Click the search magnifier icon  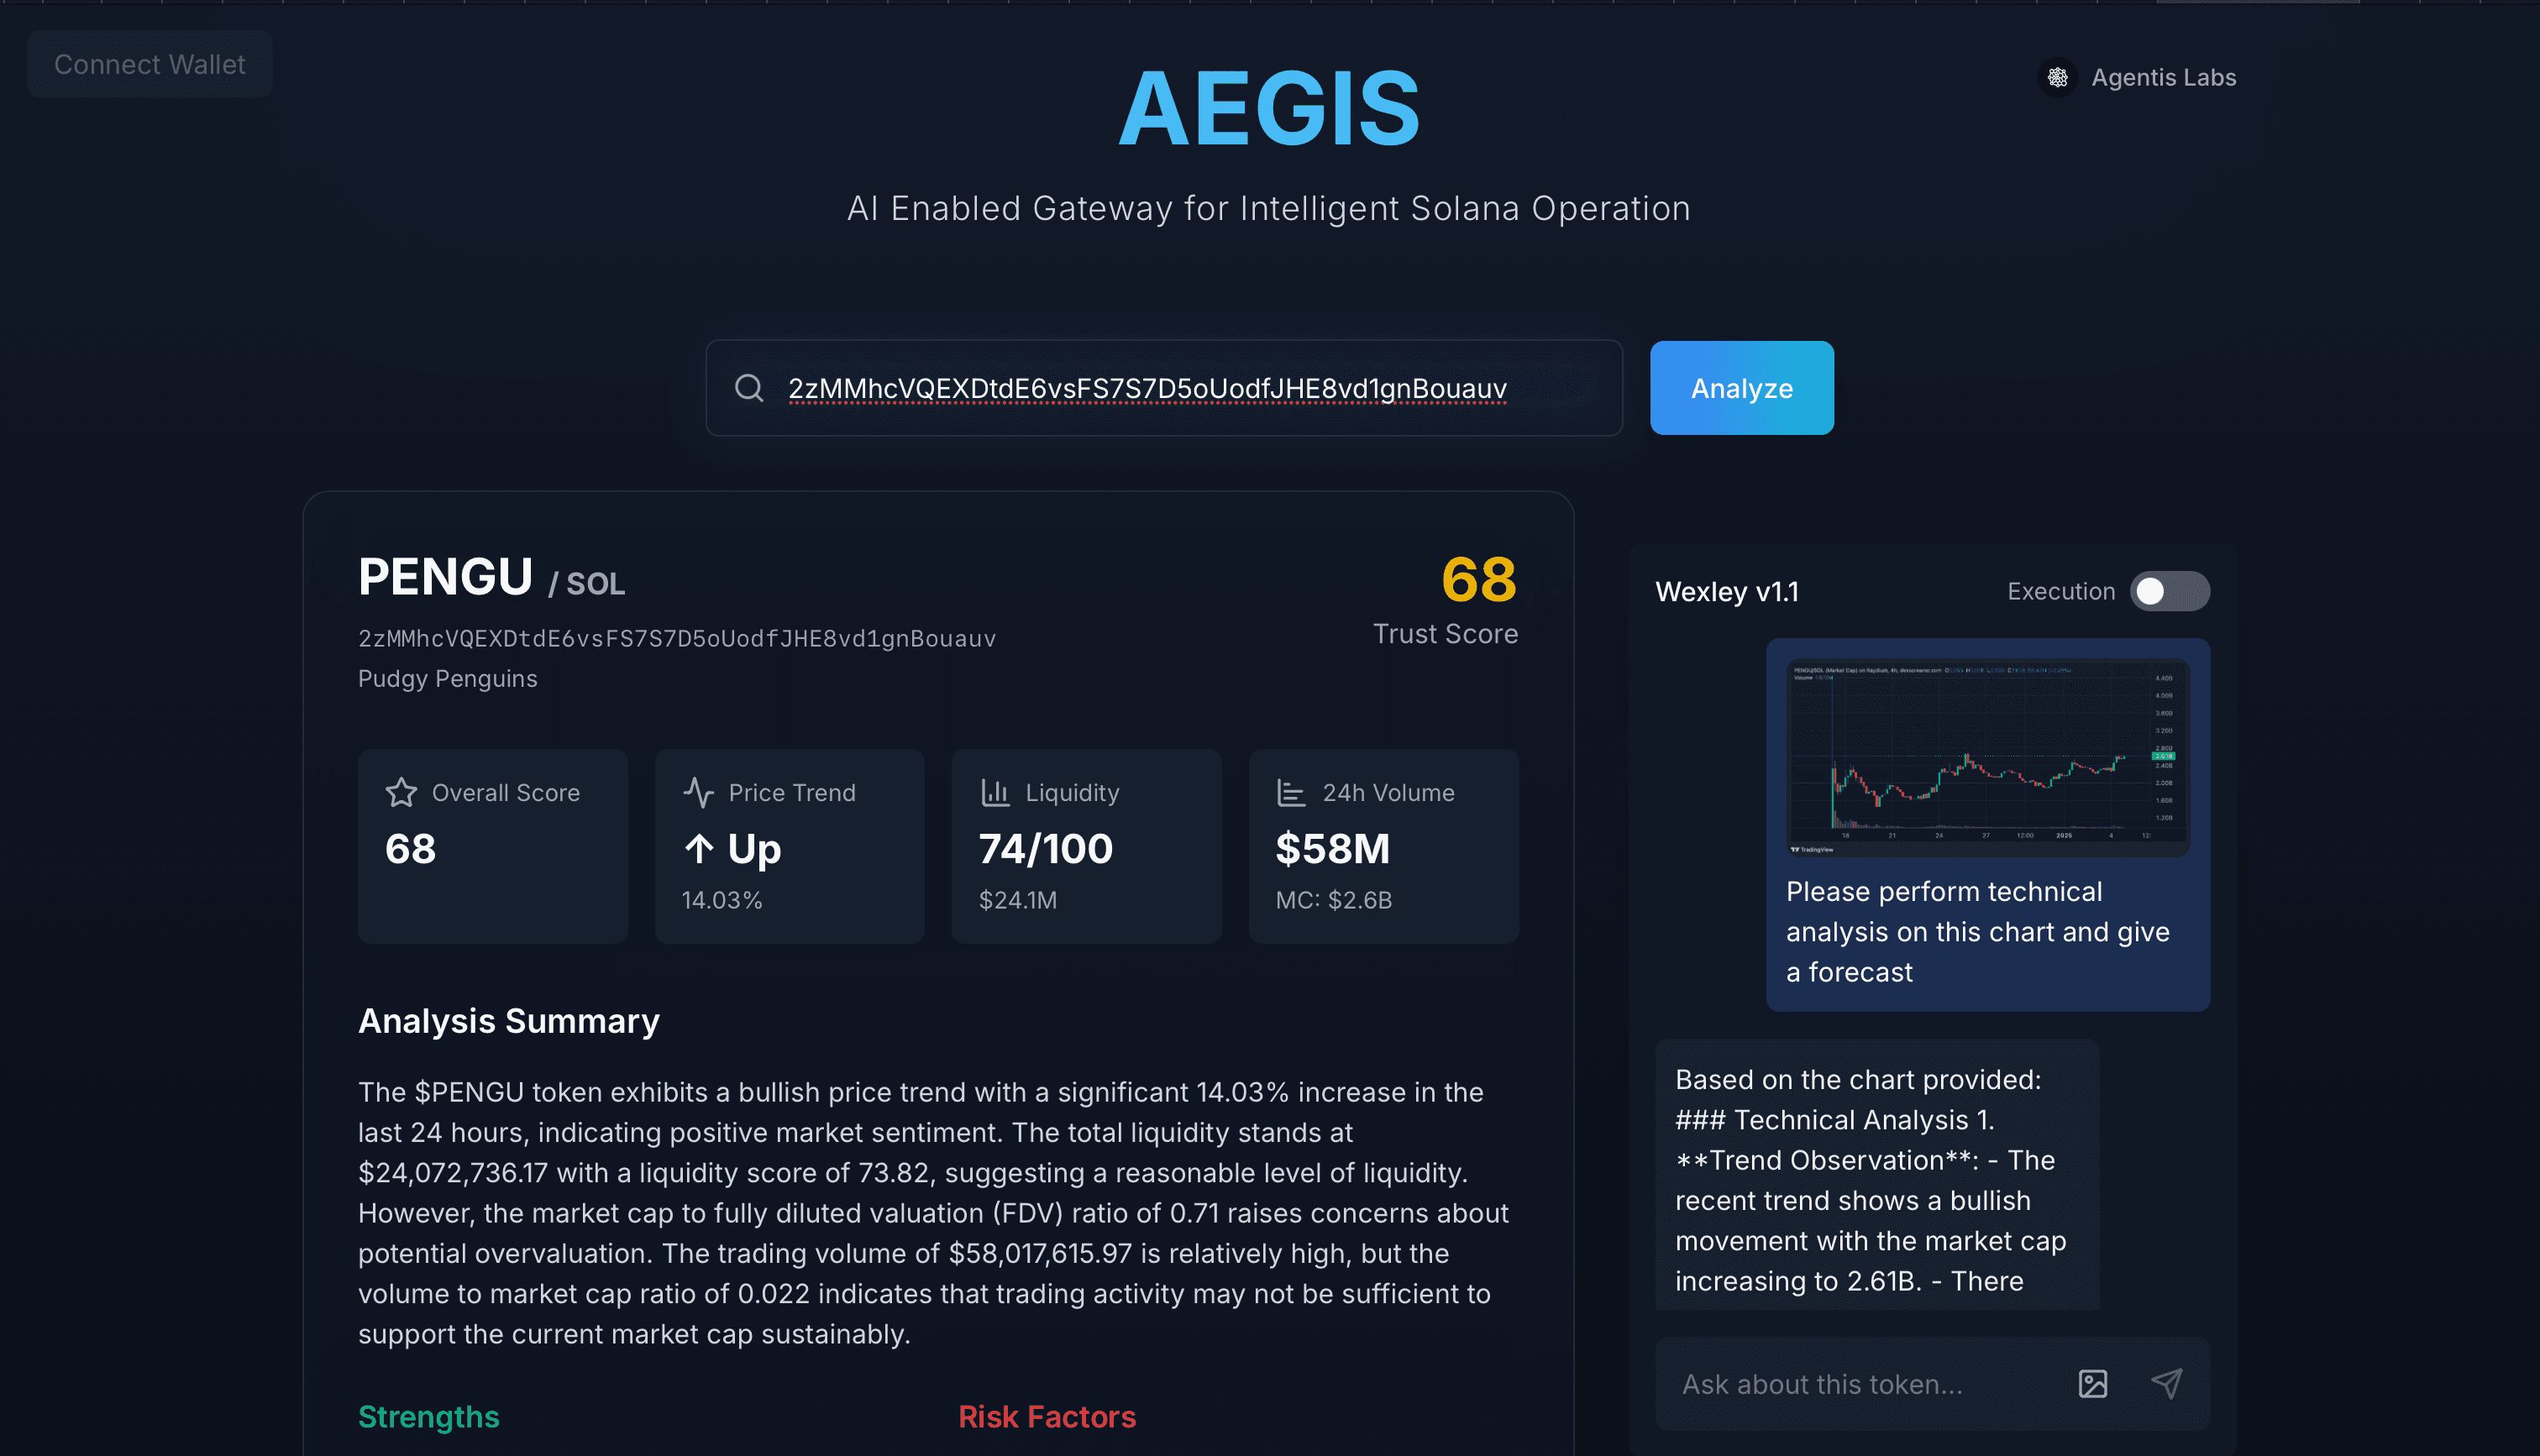pos(750,387)
